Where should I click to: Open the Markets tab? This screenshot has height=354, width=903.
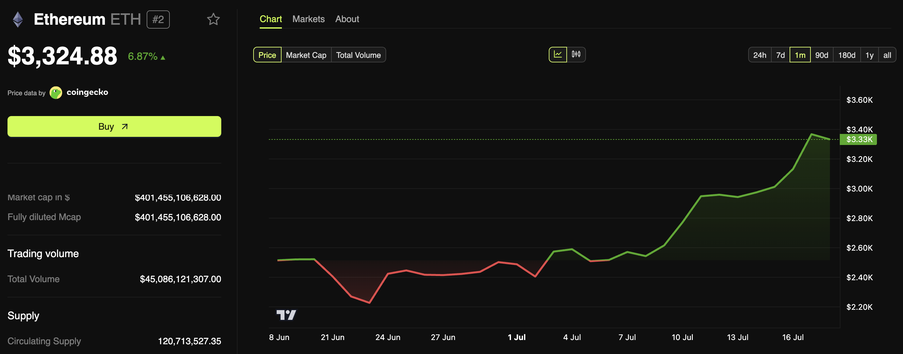tap(308, 19)
